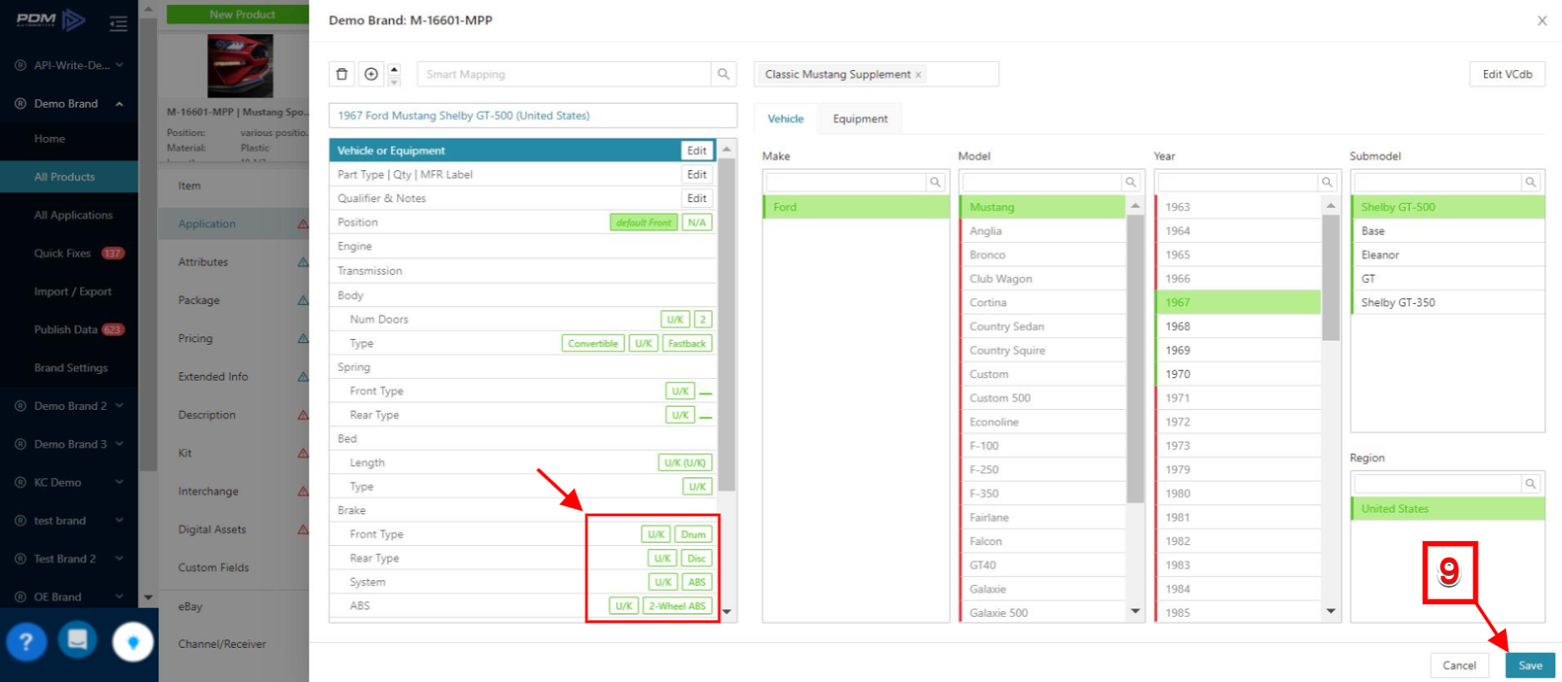Click the trash delete icon
This screenshot has width=1562, height=682.
pos(341,74)
